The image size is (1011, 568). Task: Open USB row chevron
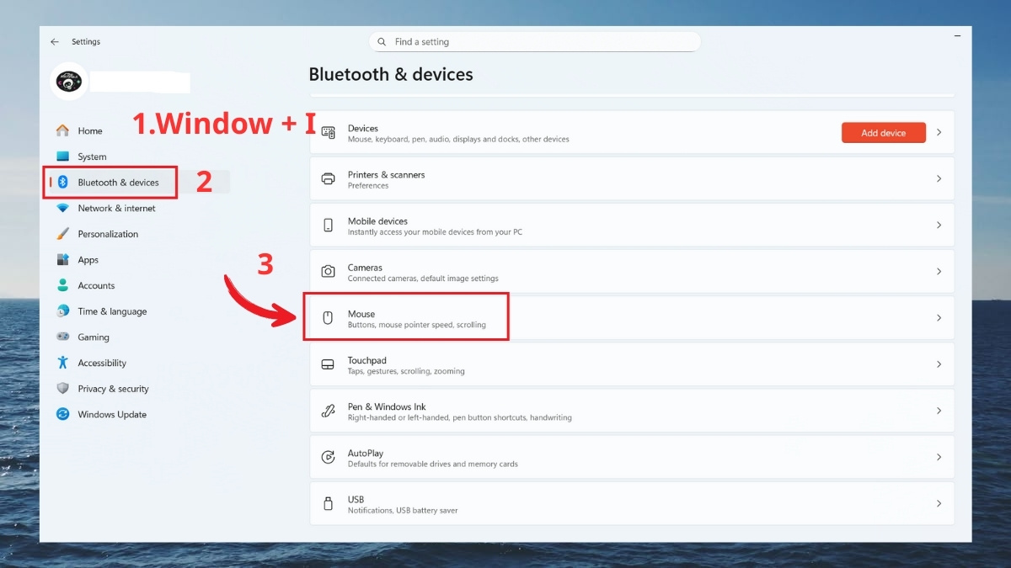[x=939, y=503]
